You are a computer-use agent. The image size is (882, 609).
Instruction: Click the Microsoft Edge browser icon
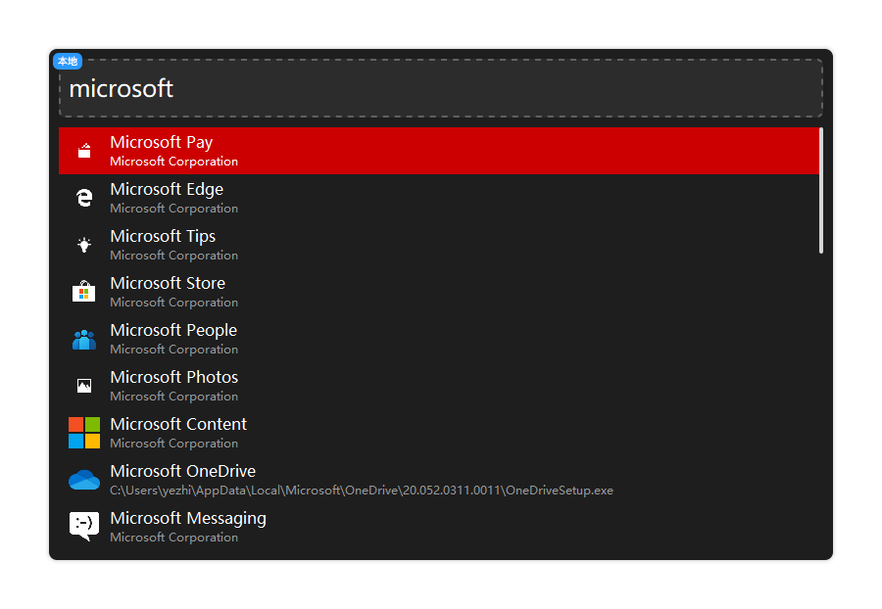coord(84,198)
